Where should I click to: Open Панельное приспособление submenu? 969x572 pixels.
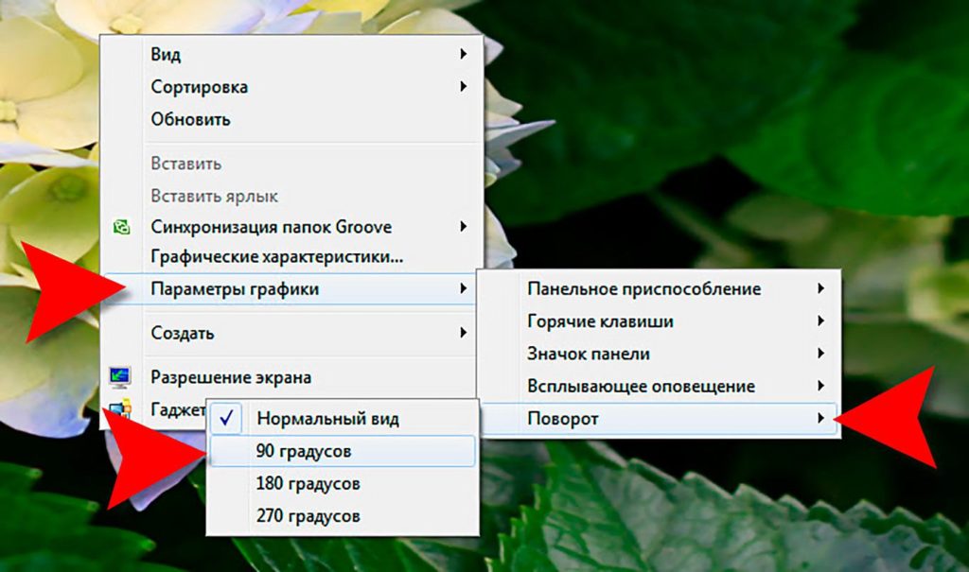click(643, 289)
